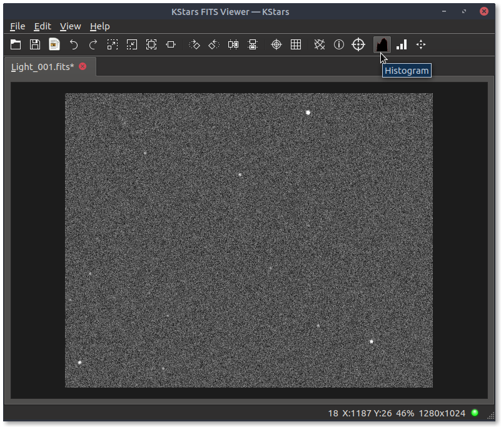Show the statistics bar chart icon
The width and height of the screenshot is (501, 427).
[x=402, y=44]
